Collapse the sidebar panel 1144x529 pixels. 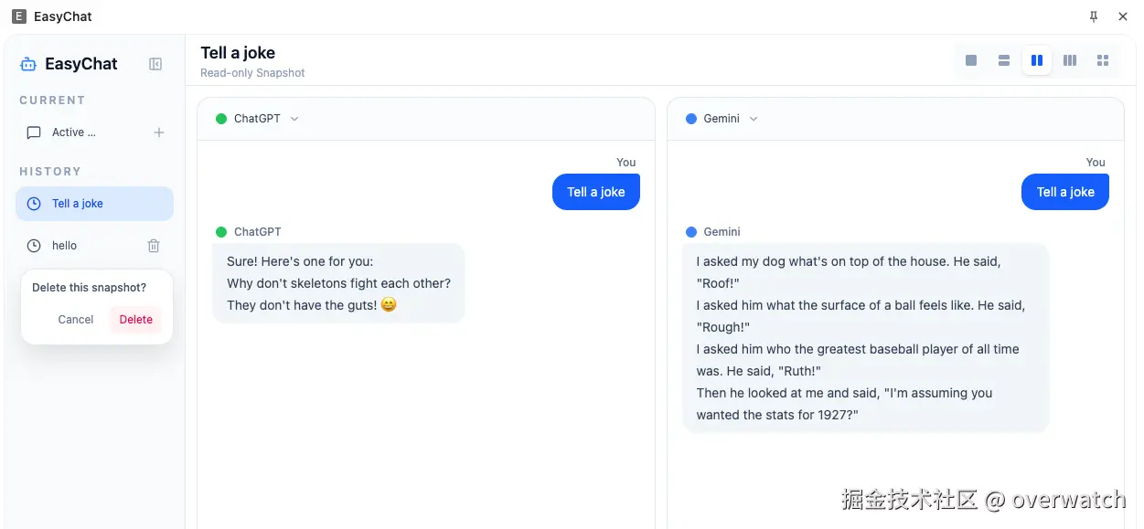tap(155, 64)
